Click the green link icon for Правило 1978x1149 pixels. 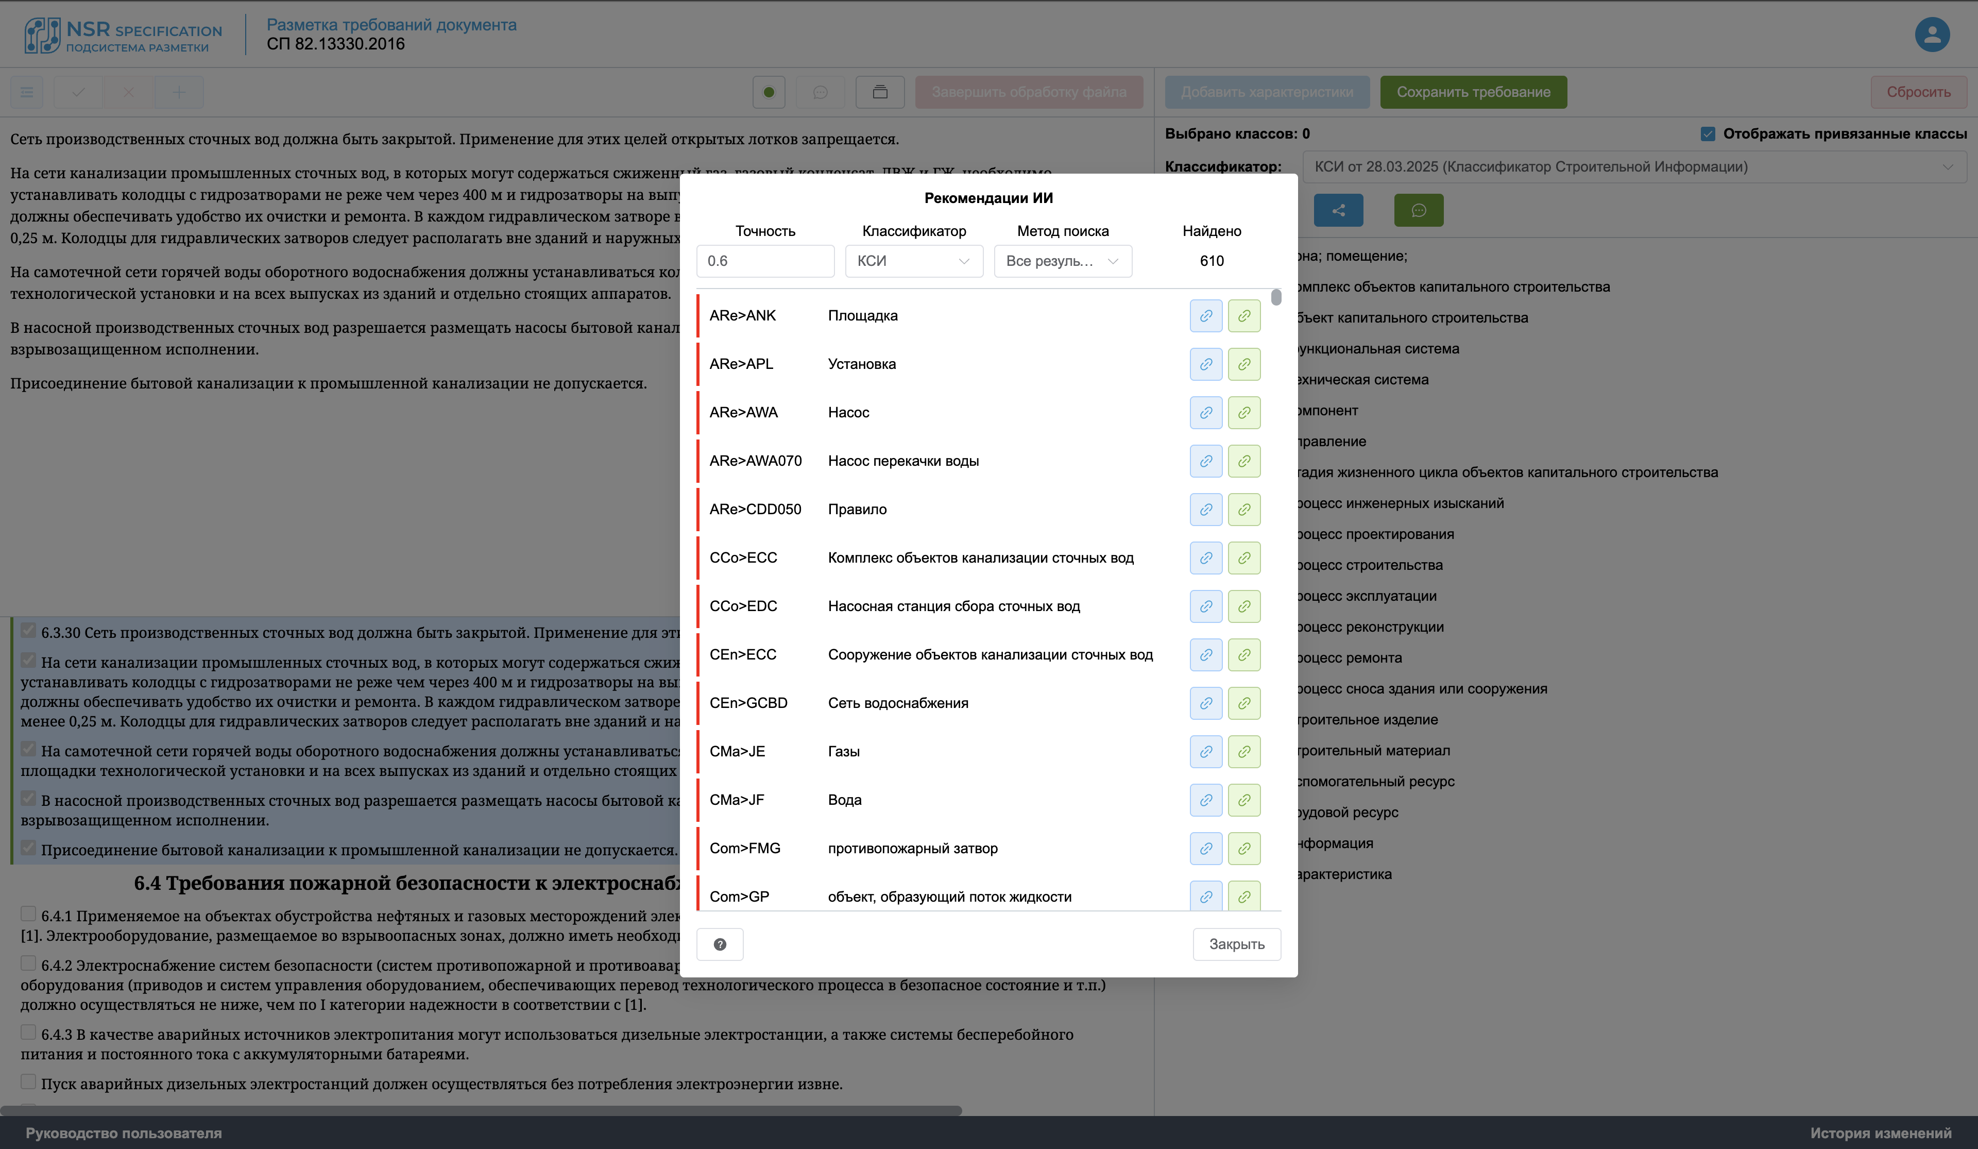(x=1244, y=510)
